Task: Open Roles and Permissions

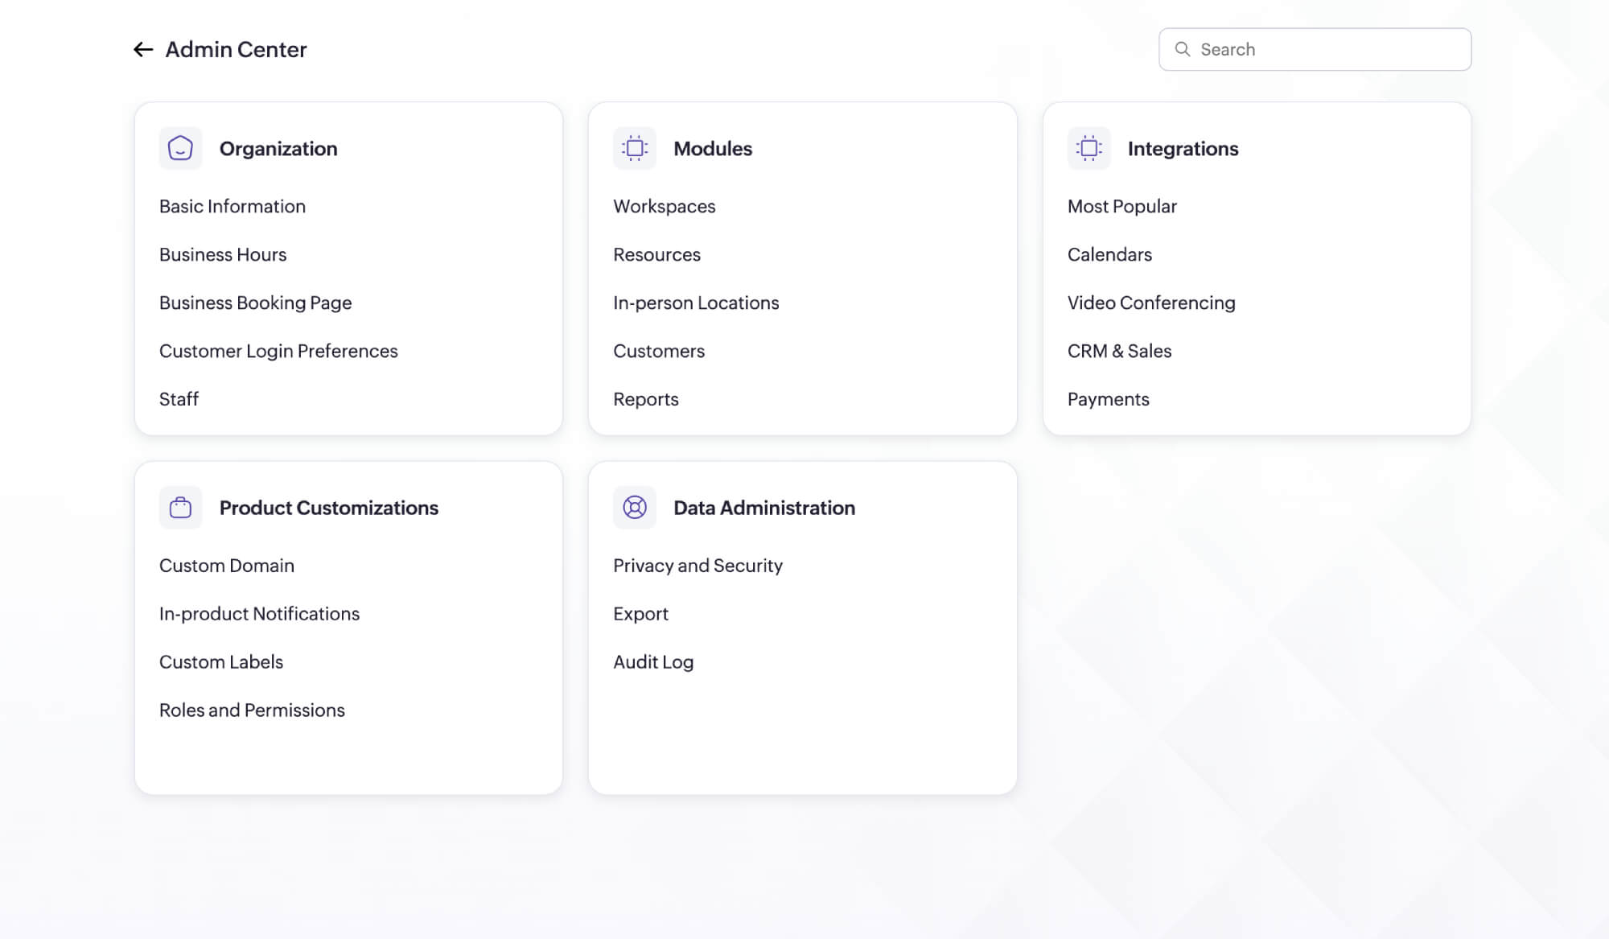Action: click(252, 710)
